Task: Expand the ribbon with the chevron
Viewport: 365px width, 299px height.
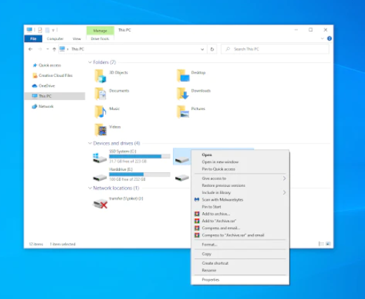Action: click(322, 39)
